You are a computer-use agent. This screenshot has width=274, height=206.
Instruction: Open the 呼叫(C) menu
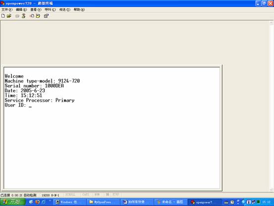coord(50,9)
